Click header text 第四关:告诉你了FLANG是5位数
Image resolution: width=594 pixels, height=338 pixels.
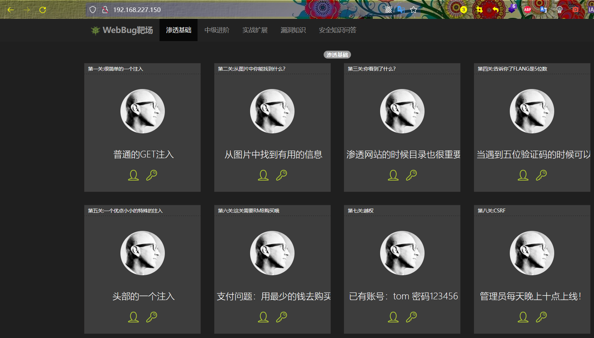(512, 69)
